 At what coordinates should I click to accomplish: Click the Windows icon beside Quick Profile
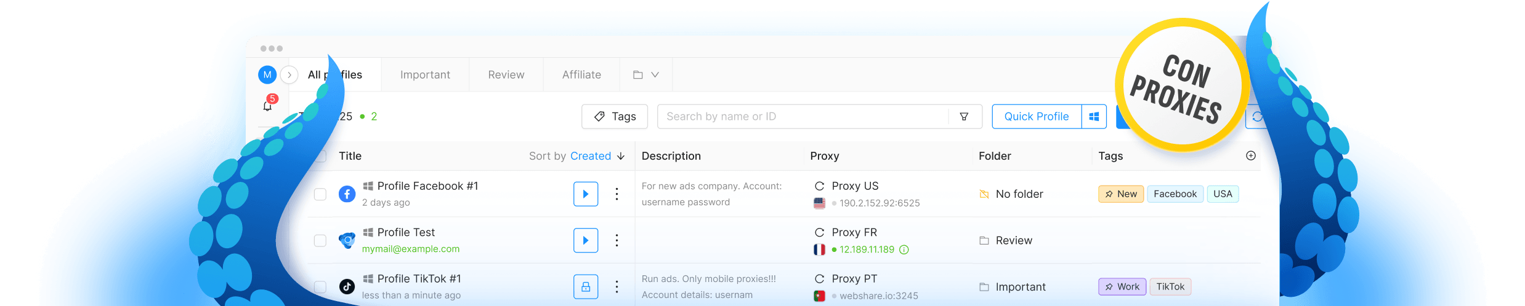[x=1094, y=117]
